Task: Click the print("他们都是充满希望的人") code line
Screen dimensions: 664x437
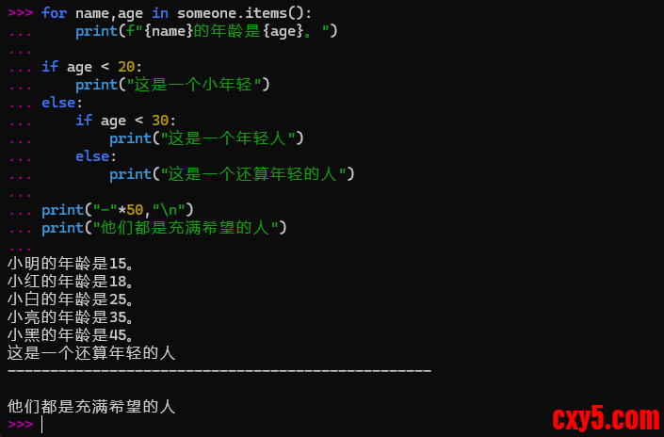Action: [x=163, y=228]
